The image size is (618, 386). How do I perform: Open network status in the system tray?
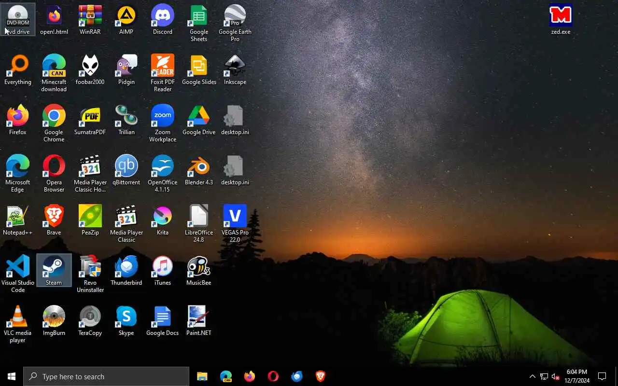[x=544, y=376]
